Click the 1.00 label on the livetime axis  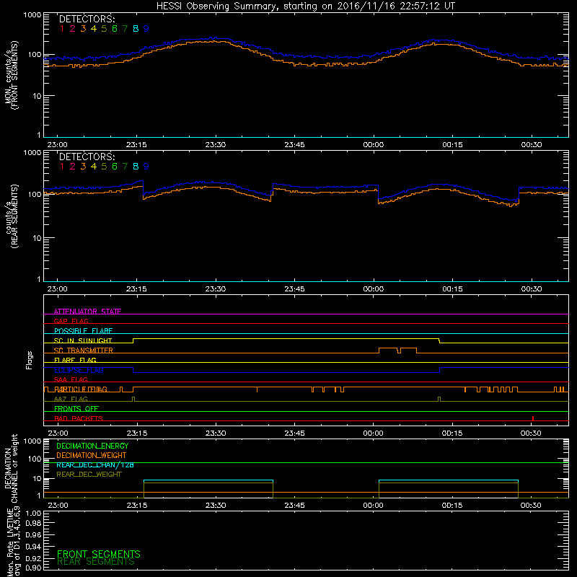[x=33, y=514]
